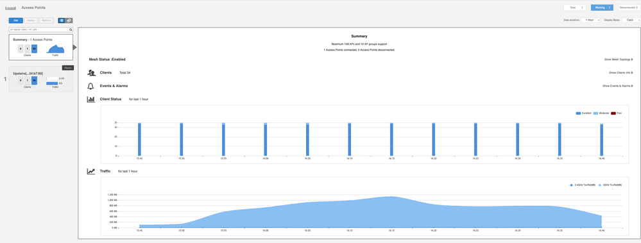Click 'Maximum 128 APs and 10 AP groups support'
Viewport: 641px width, 243px height.
tap(359, 44)
